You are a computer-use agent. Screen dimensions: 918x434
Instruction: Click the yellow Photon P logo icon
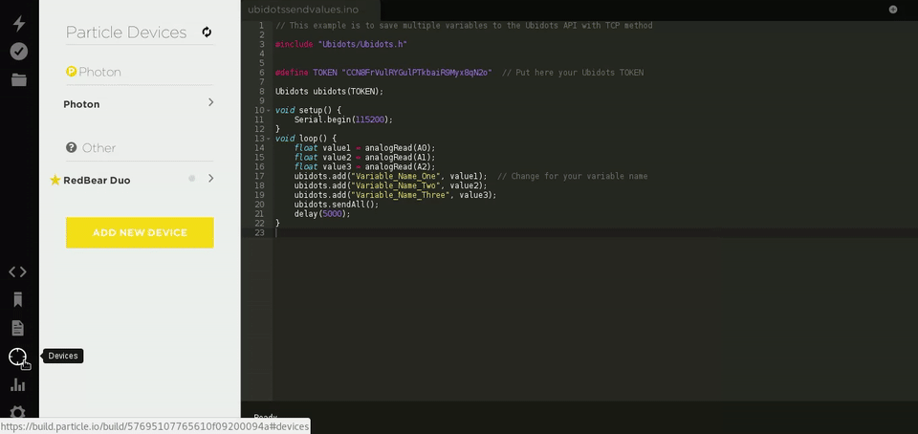coord(72,72)
